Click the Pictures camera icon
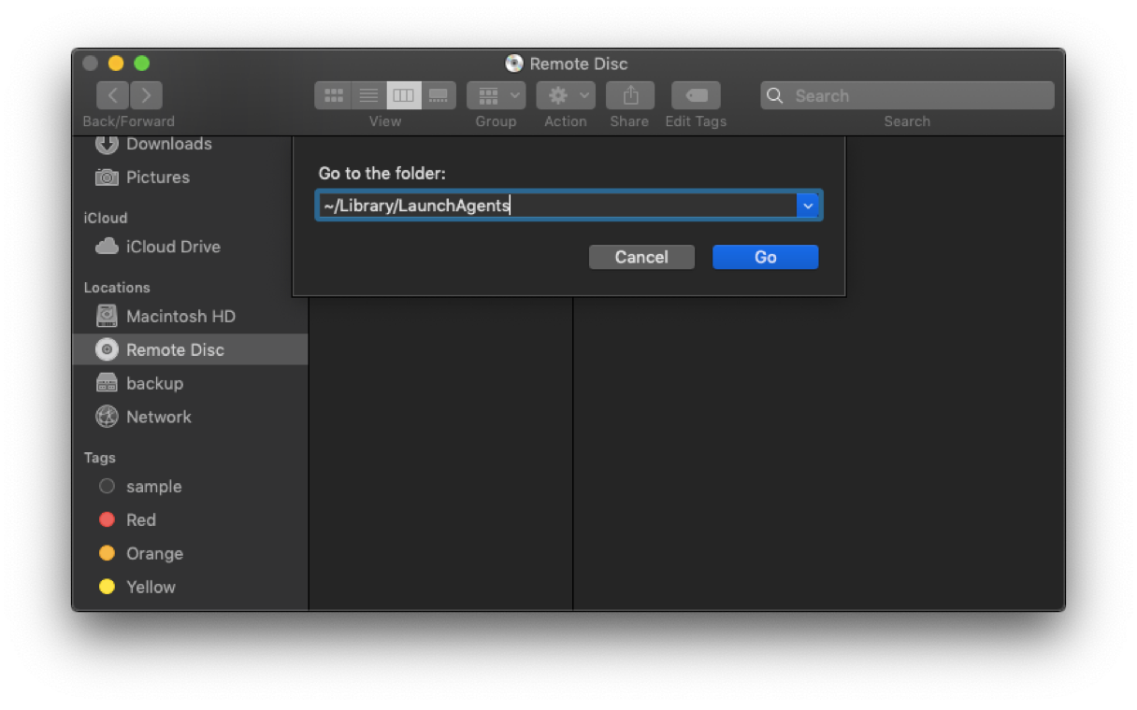The height and width of the screenshot is (710, 1137). tap(107, 177)
